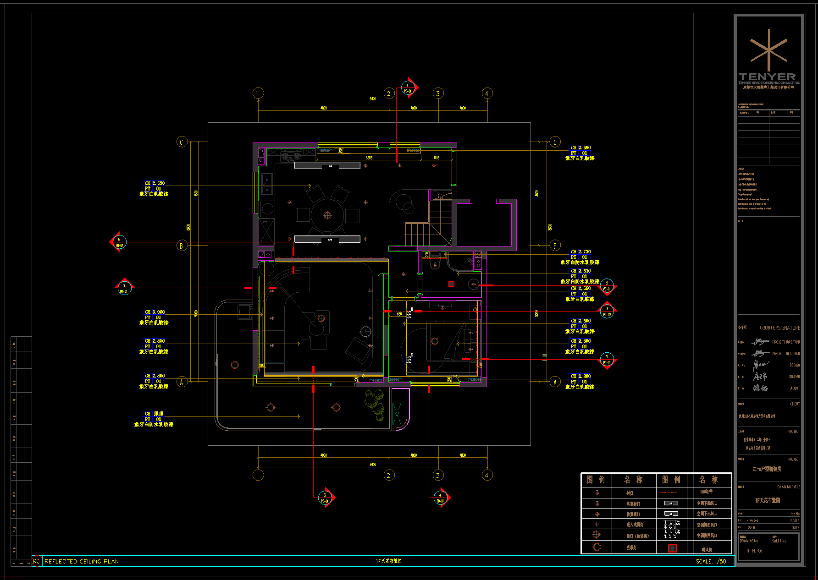The image size is (818, 580).
Task: Click the RC bubble in title bar
Action: click(x=36, y=561)
